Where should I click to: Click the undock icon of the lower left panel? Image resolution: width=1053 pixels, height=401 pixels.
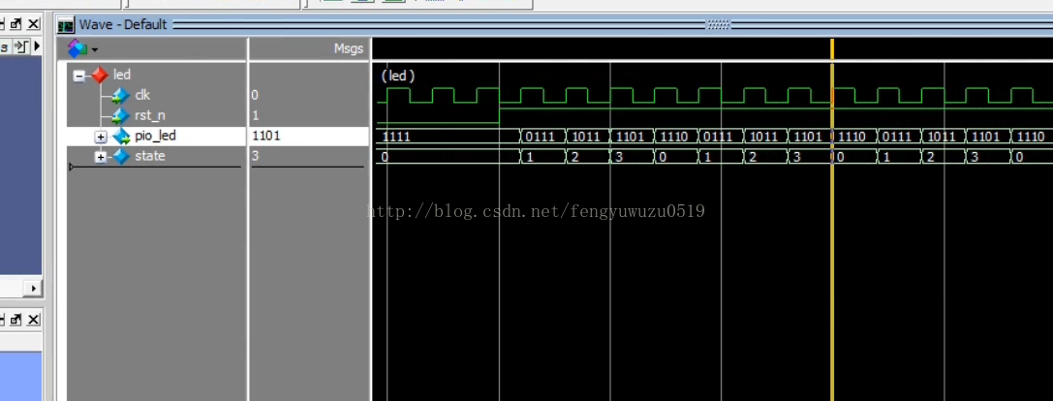pos(15,320)
